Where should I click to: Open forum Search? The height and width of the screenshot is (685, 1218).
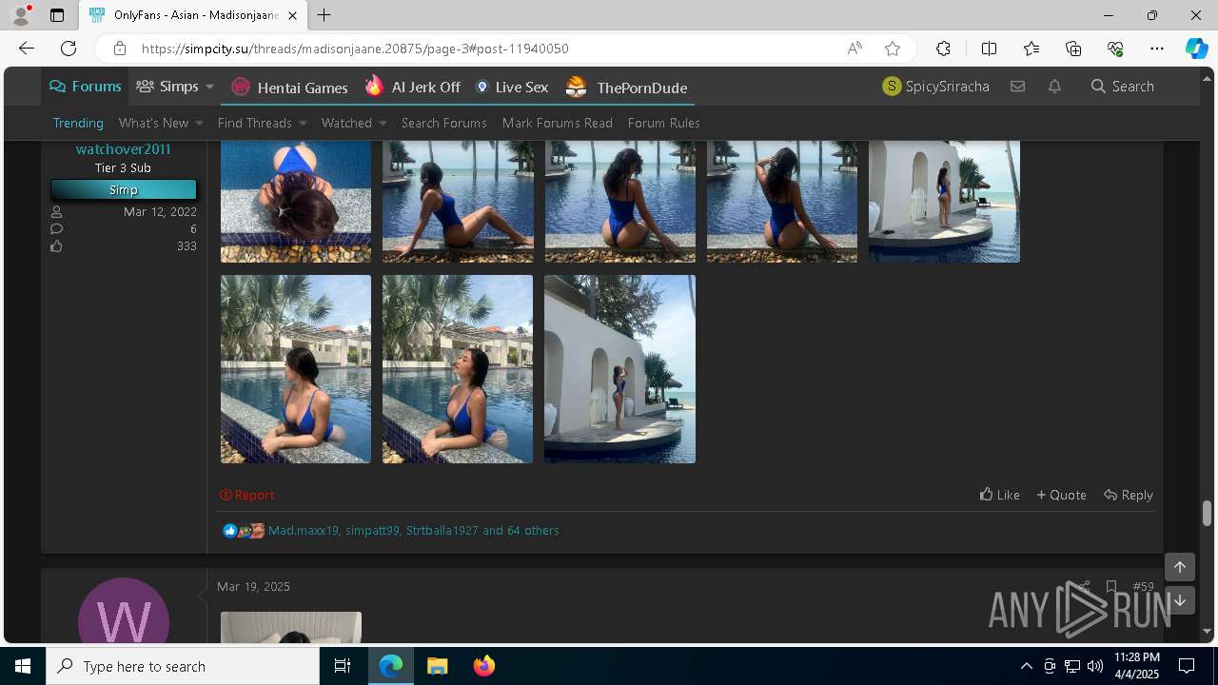pyautogui.click(x=1123, y=87)
